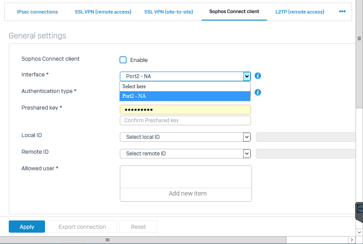The image size is (363, 244).
Task: Click the Reset button
Action: (x=139, y=227)
